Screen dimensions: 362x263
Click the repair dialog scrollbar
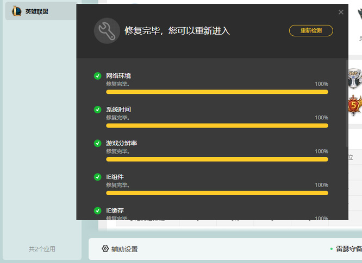(347, 103)
